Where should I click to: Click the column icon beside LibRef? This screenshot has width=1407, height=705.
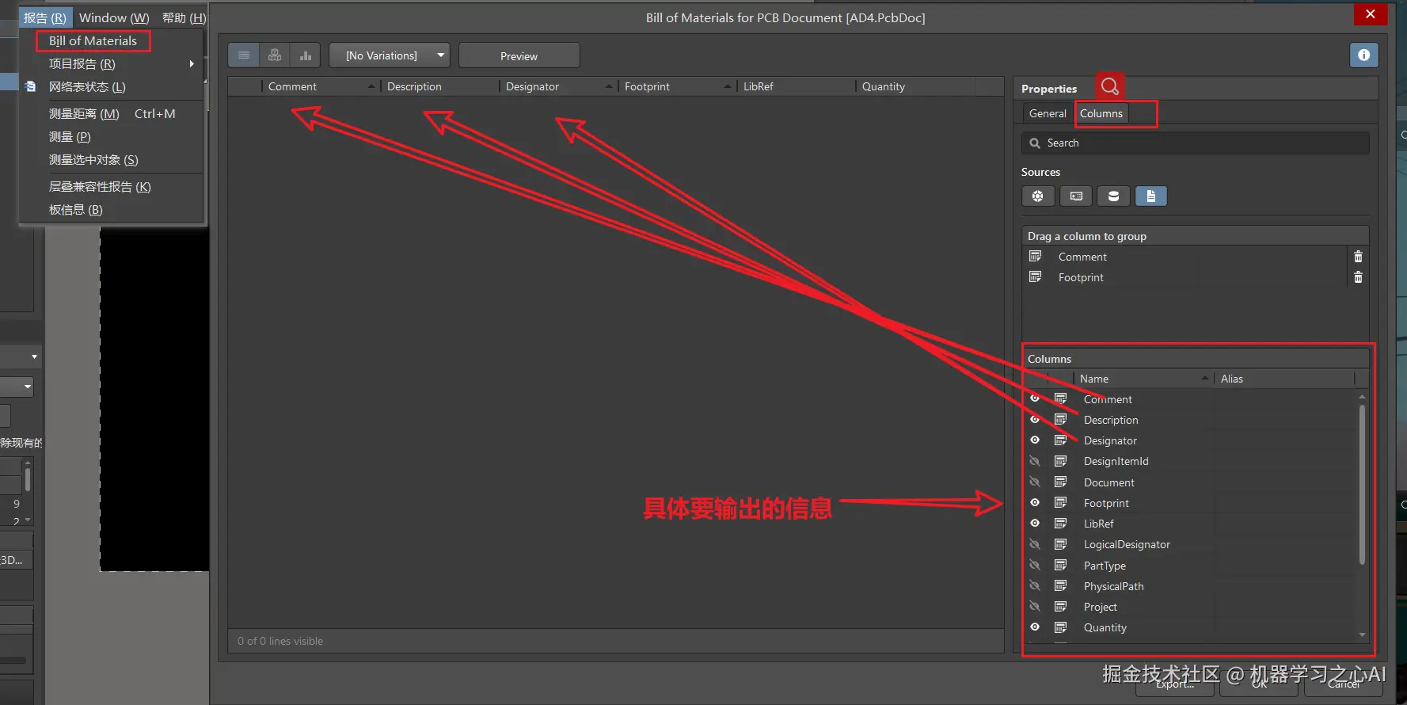click(1060, 523)
